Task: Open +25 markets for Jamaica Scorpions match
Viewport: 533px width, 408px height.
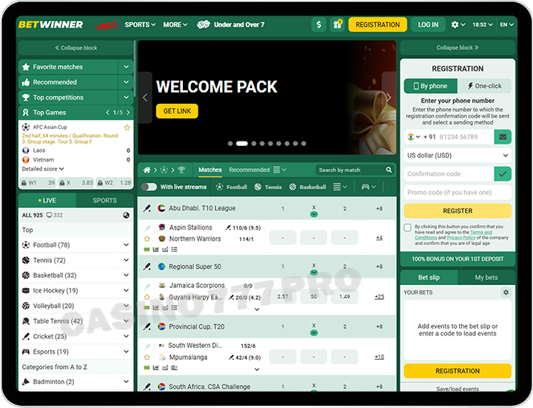Action: click(x=379, y=296)
